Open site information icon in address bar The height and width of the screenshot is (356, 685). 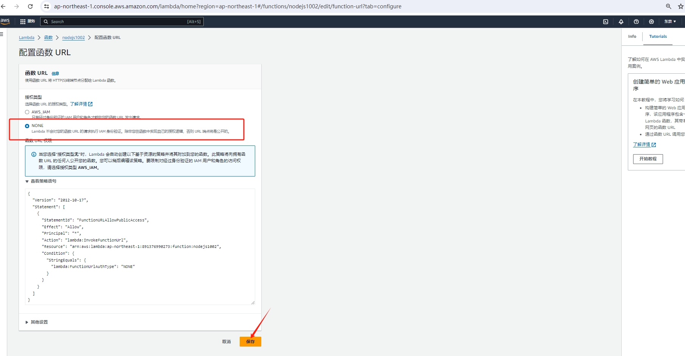(x=47, y=6)
